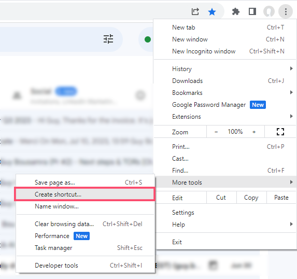The height and width of the screenshot is (279, 297).
Task: Select New tab menu item
Action: (225, 27)
